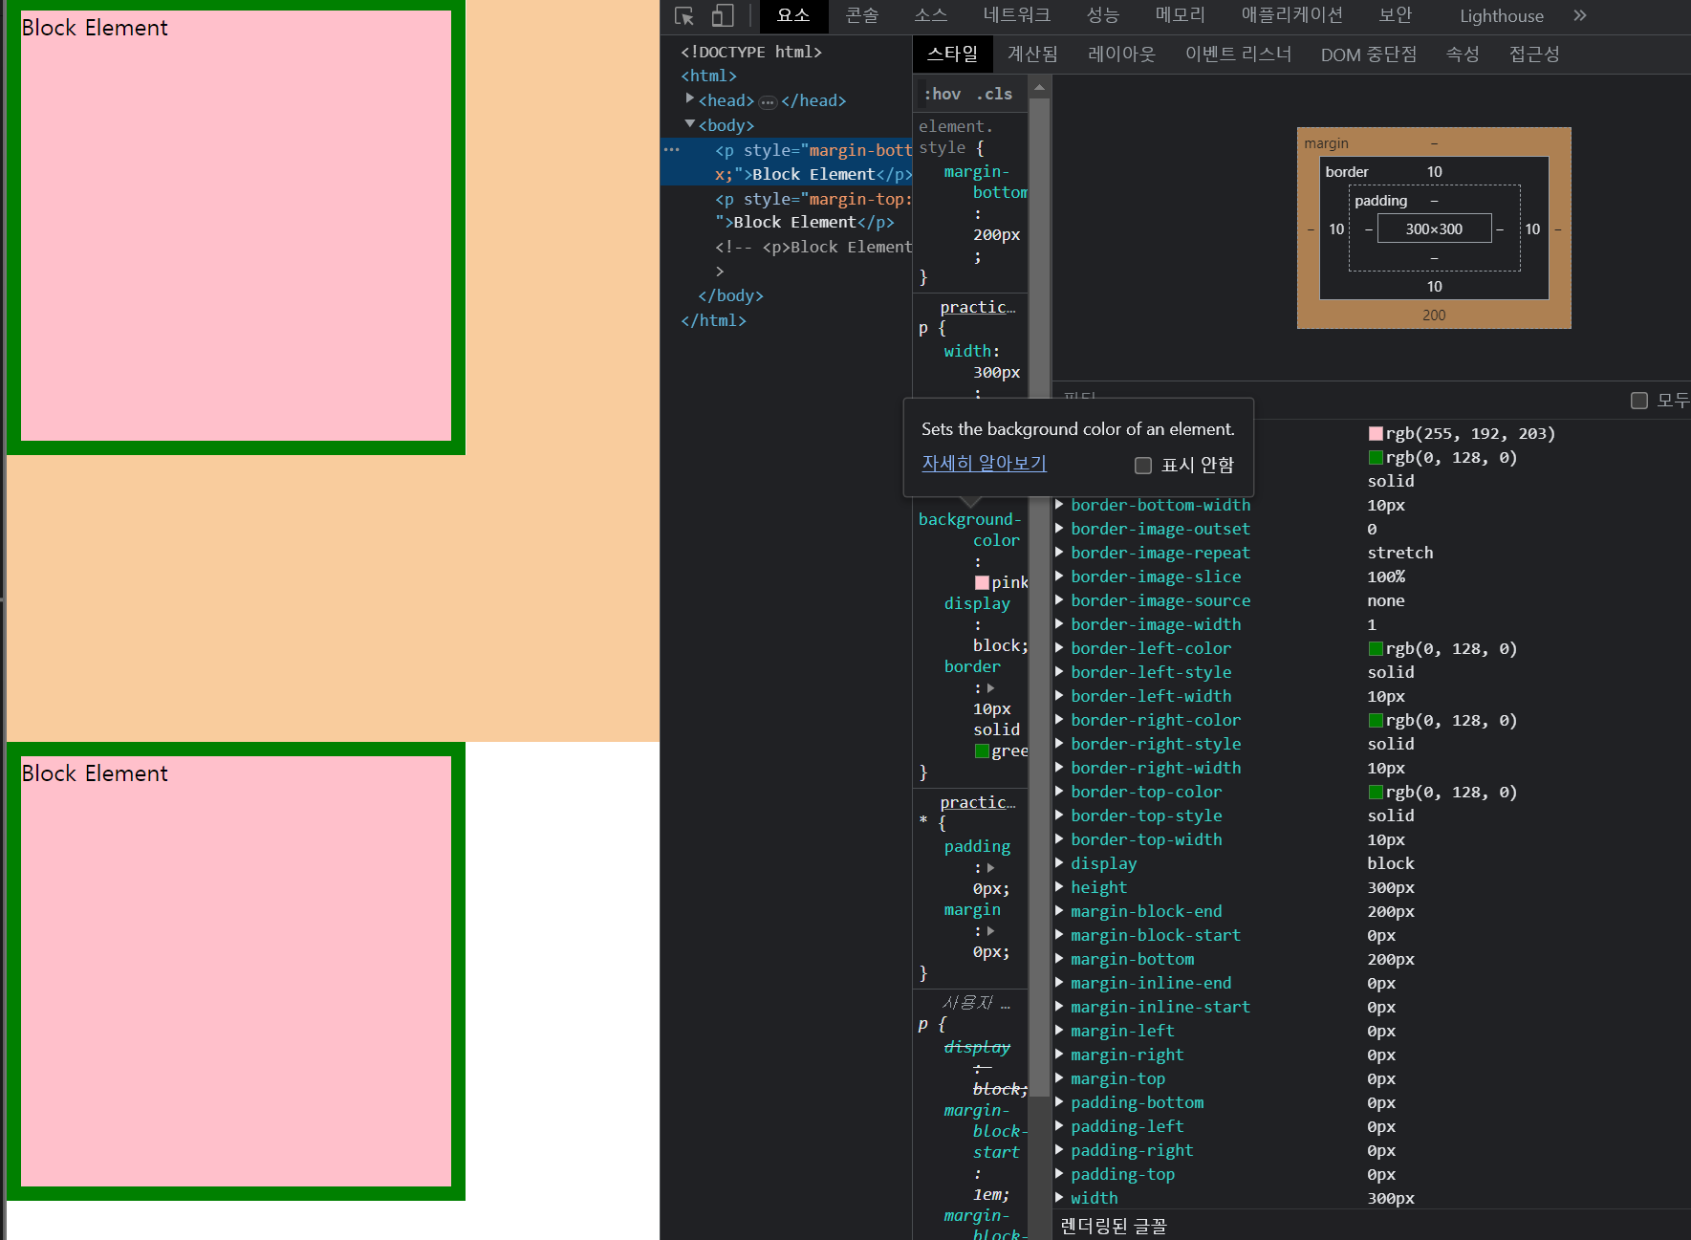Expand computed border-bottom-width property
The height and width of the screenshot is (1240, 1691).
click(x=1059, y=505)
